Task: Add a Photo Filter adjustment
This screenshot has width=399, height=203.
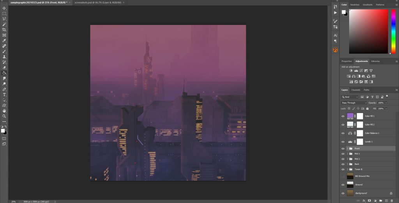Action: 364,76
